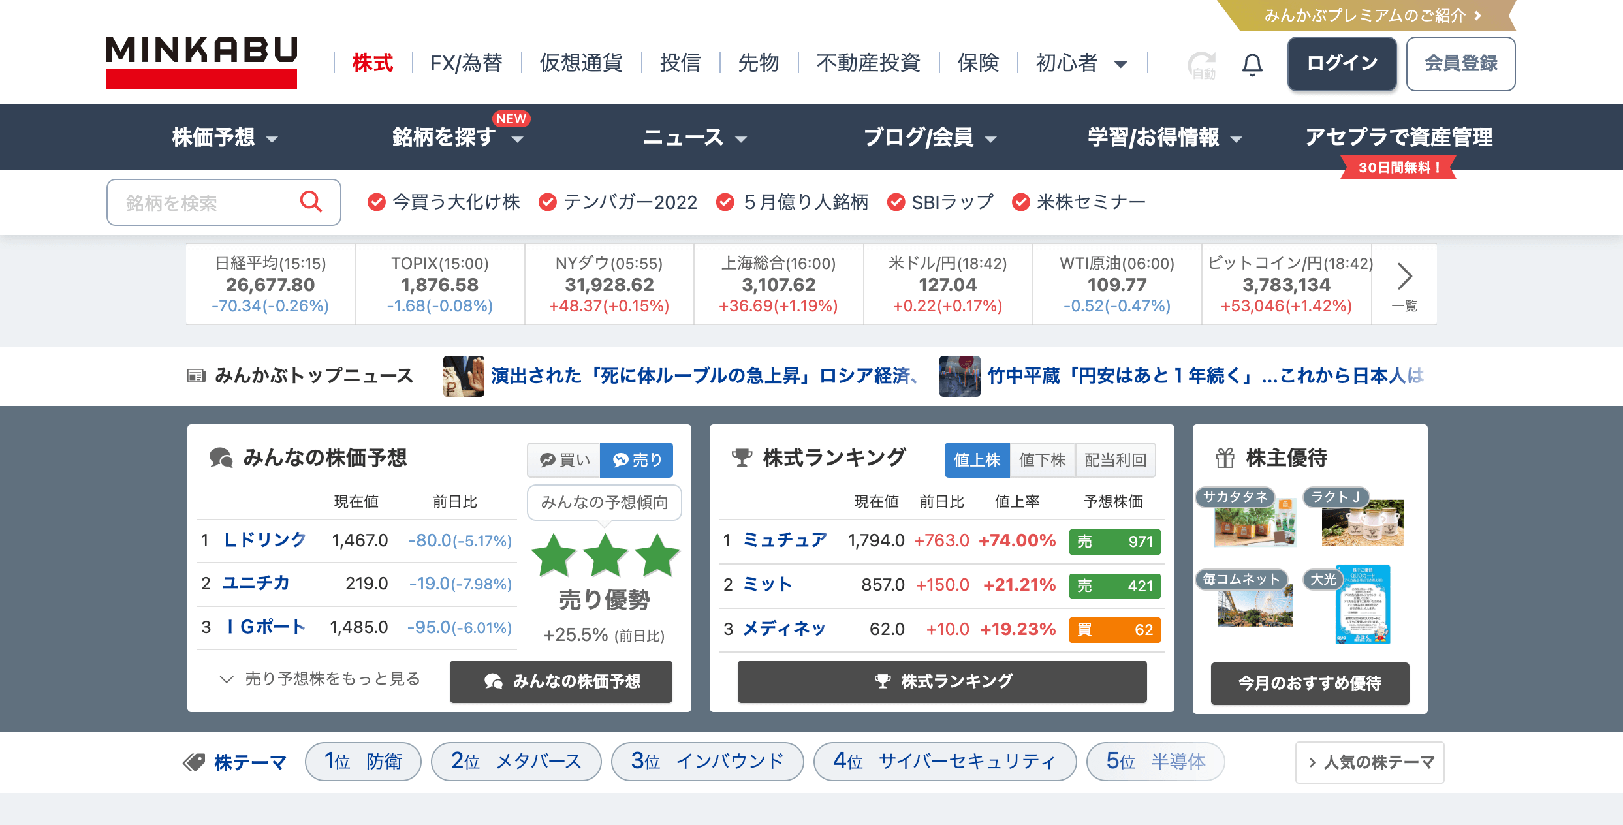
Task: Open the 不動産投資 navigation item
Action: (x=868, y=63)
